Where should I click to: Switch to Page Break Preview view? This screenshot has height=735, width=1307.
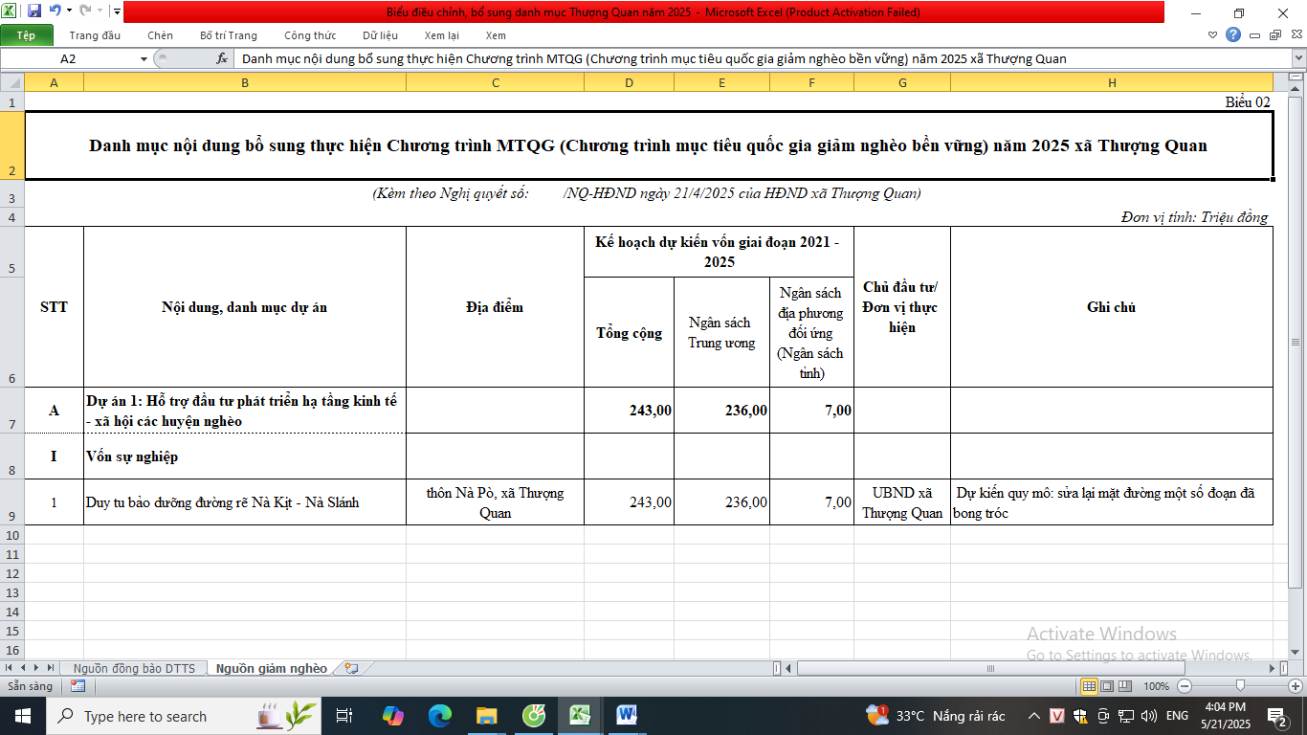click(x=1123, y=686)
